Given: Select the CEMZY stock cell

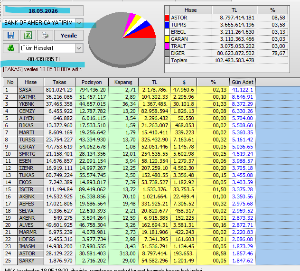Looking at the screenshot, I should 30,111.
